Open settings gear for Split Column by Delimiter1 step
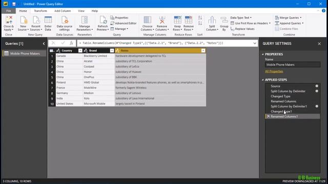Image resolution: width=328 pixels, height=184 pixels. click(x=317, y=106)
